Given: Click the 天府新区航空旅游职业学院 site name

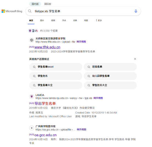Looking at the screenshot, I should coord(50,38).
